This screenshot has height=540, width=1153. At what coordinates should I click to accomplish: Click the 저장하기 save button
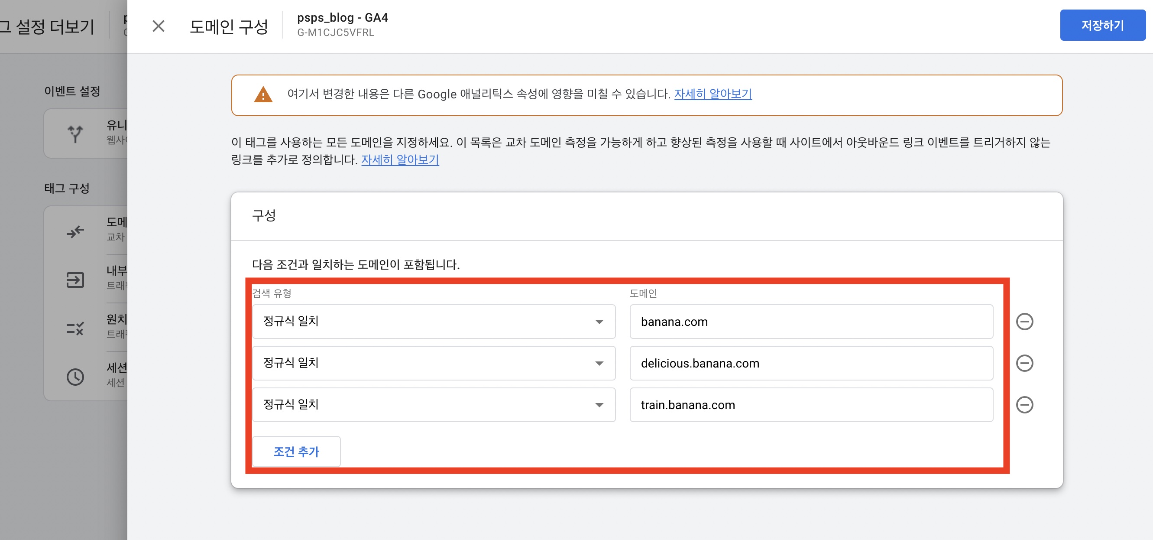point(1102,26)
